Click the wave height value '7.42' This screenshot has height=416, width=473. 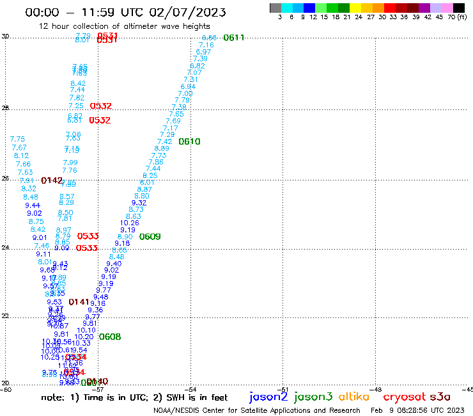pyautogui.click(x=165, y=141)
